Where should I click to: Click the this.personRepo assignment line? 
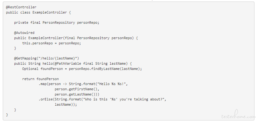click(52, 43)
